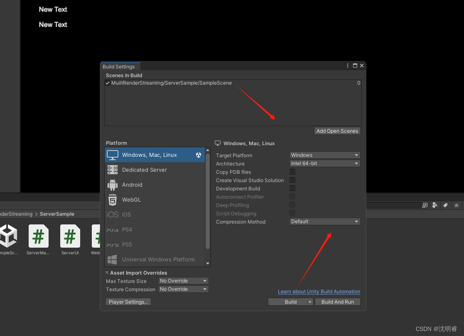464x336 pixels.
Task: Choose the Android platform icon
Action: coord(113,185)
